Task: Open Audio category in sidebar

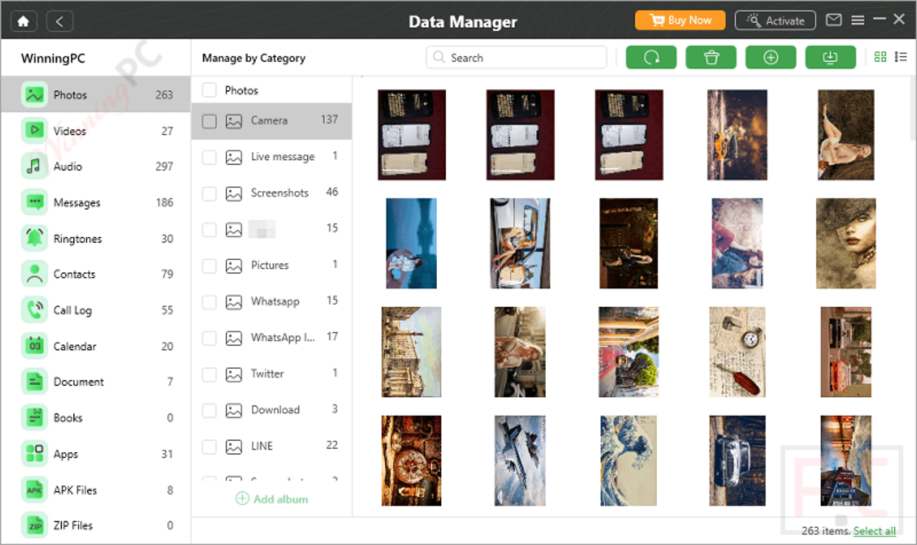Action: (x=96, y=166)
